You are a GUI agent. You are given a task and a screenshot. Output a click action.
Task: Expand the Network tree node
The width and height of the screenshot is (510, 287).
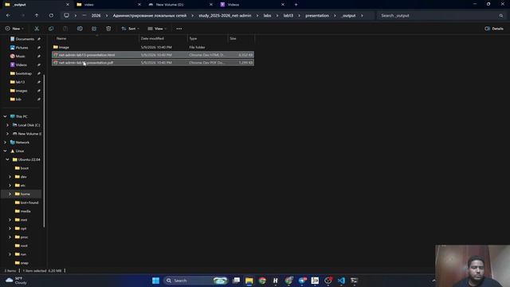pos(6,142)
